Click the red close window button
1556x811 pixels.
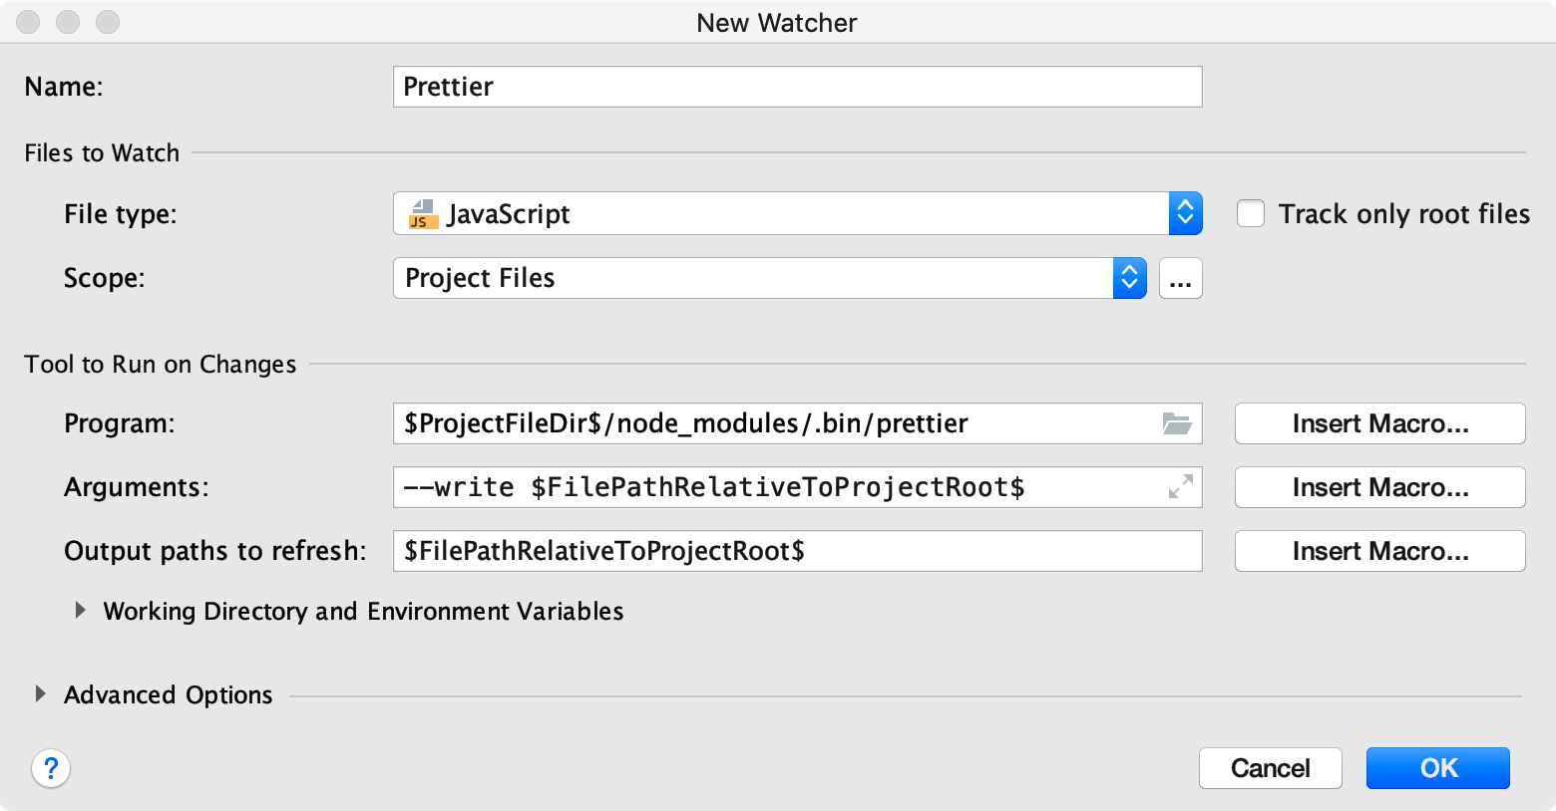click(x=28, y=22)
